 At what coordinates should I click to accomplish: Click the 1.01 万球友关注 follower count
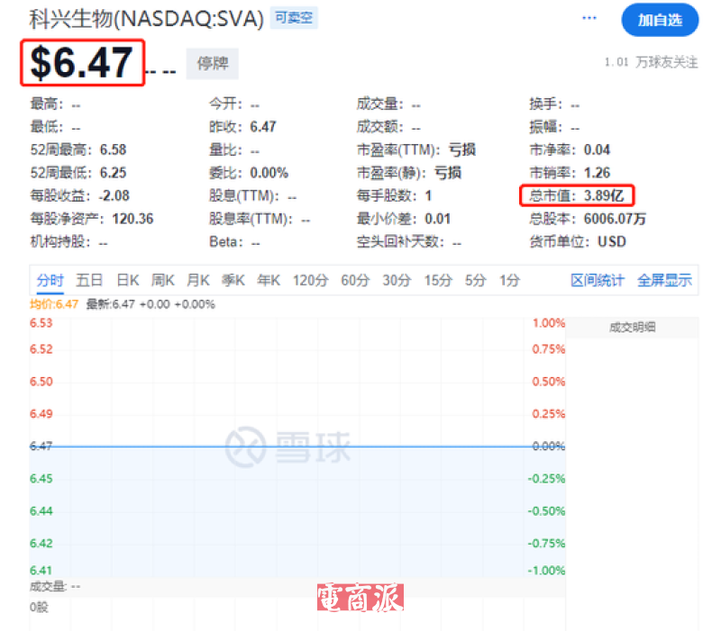click(x=651, y=62)
